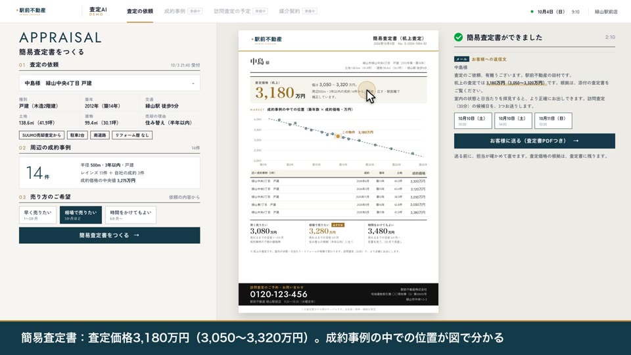This screenshot has width=631, height=355.
Task: Open the 成約事例 tab
Action: click(x=183, y=11)
